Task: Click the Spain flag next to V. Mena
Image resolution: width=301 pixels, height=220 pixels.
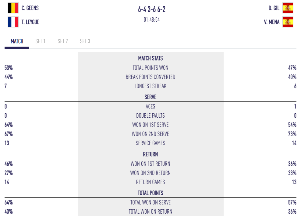Action: [288, 22]
